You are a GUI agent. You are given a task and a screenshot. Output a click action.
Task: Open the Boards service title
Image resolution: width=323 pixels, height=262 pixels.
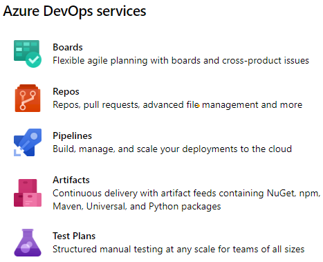pyautogui.click(x=68, y=47)
